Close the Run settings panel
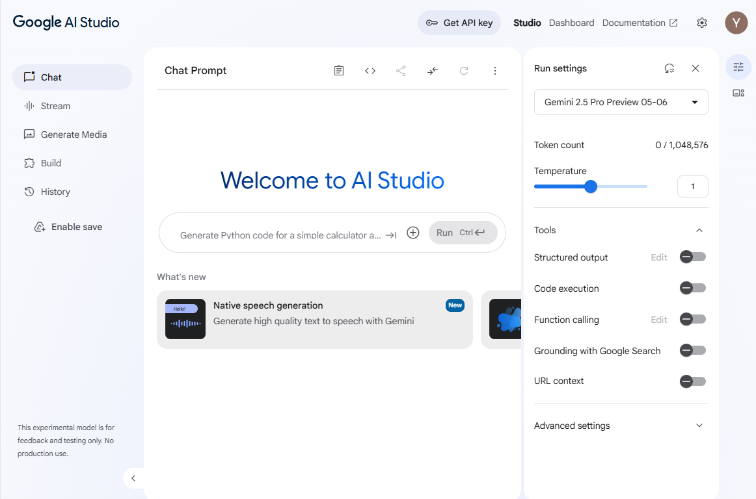The width and height of the screenshot is (756, 499). pyautogui.click(x=695, y=68)
